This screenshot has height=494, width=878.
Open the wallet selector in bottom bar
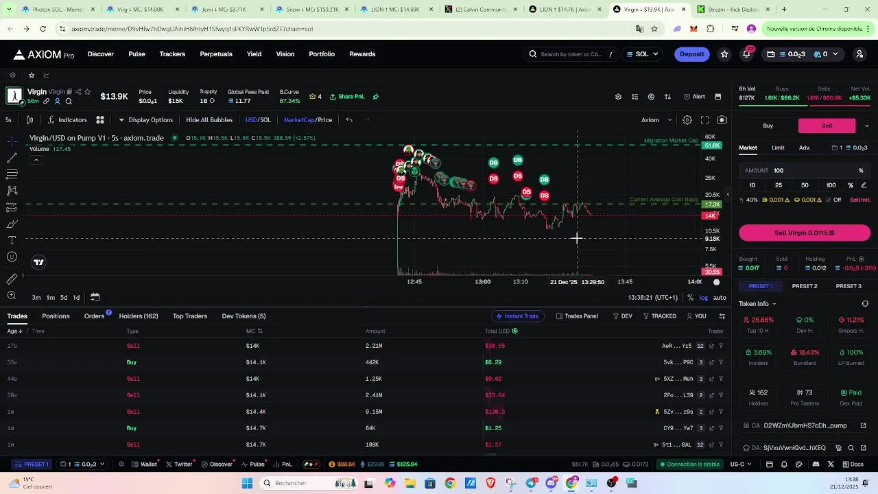(83, 464)
